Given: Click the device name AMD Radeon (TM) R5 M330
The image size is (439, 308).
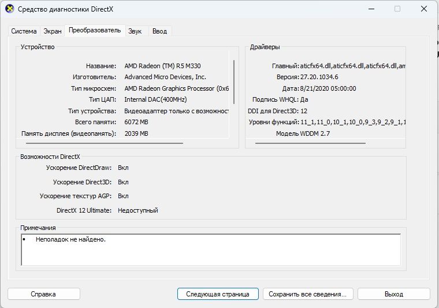Looking at the screenshot, I should tap(163, 66).
